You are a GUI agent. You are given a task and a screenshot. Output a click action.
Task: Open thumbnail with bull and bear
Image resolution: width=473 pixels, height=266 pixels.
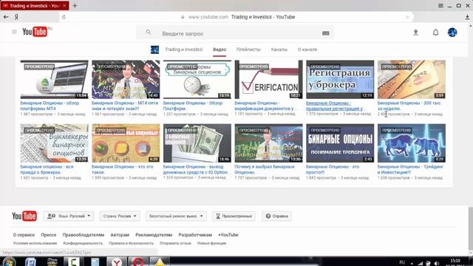coord(412,143)
